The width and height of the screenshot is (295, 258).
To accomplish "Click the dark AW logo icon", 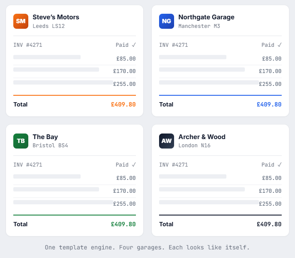I will click(x=166, y=141).
